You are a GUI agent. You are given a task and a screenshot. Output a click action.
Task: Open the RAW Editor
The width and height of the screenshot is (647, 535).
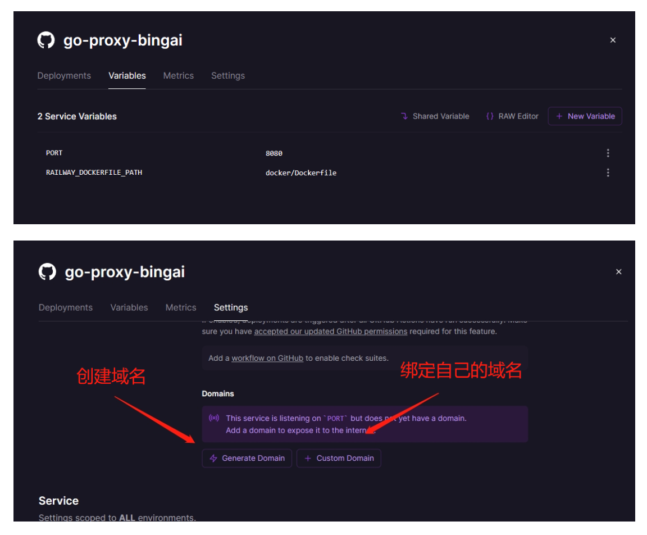coord(512,116)
